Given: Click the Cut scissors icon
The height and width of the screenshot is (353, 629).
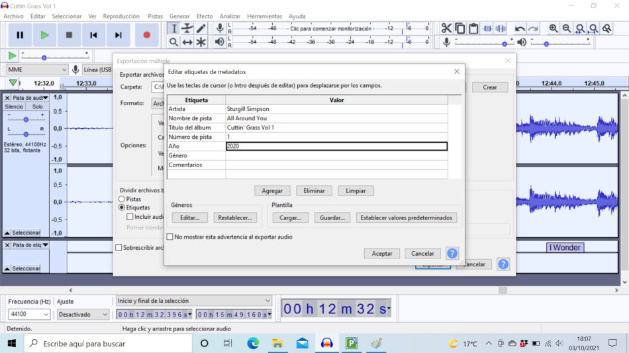Looking at the screenshot, I should pyautogui.click(x=446, y=28).
